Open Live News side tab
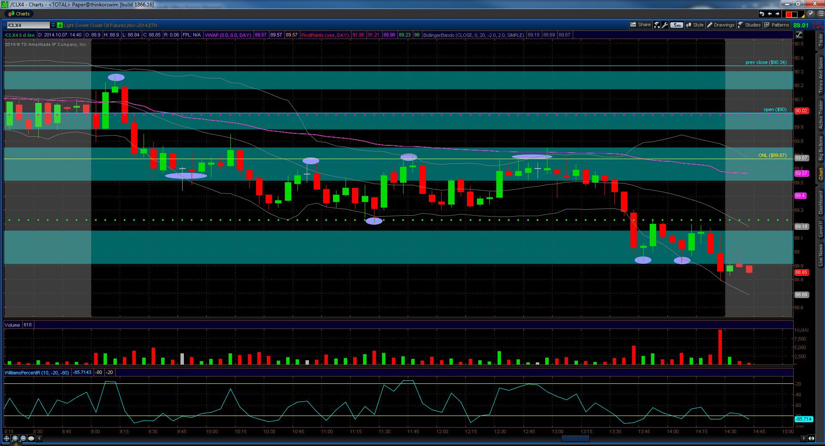The image size is (825, 446). 820,255
